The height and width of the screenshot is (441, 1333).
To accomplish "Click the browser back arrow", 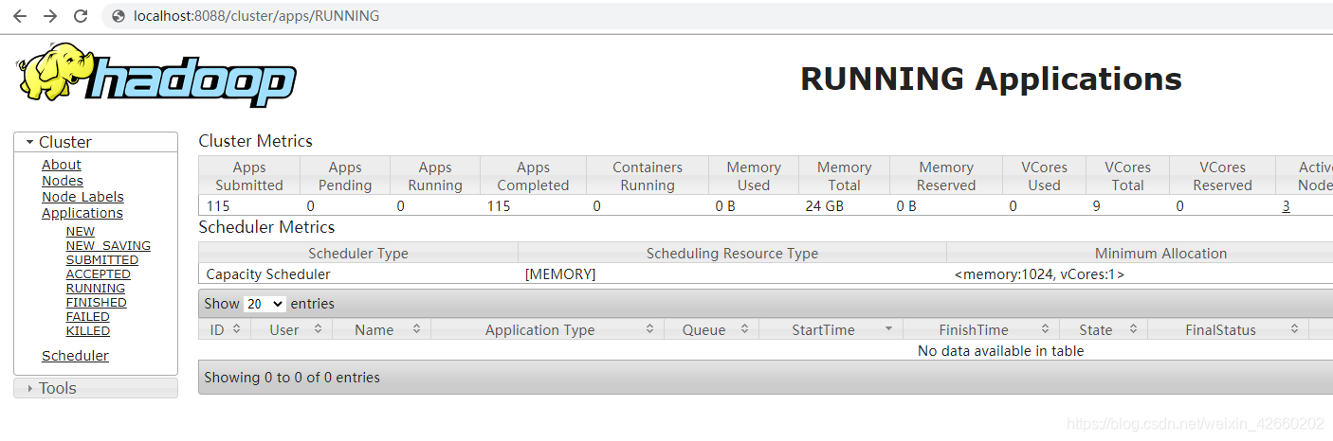I will tap(20, 16).
